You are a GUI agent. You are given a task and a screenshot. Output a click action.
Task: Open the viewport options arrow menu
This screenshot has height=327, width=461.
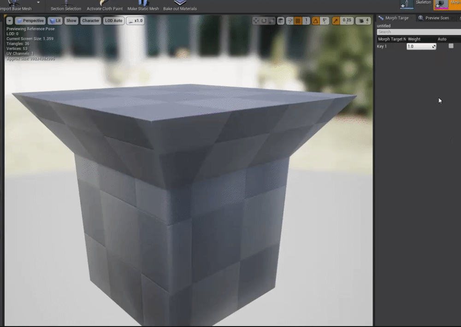tap(9, 21)
